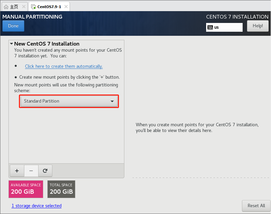Viewport: 271px width, 214px height.
Task: Open the 1 storage device selected link
Action: point(36,206)
